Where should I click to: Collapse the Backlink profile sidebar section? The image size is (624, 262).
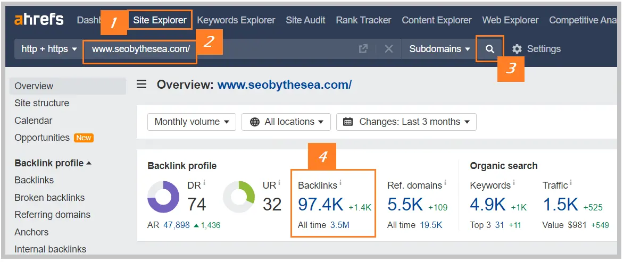pos(53,163)
